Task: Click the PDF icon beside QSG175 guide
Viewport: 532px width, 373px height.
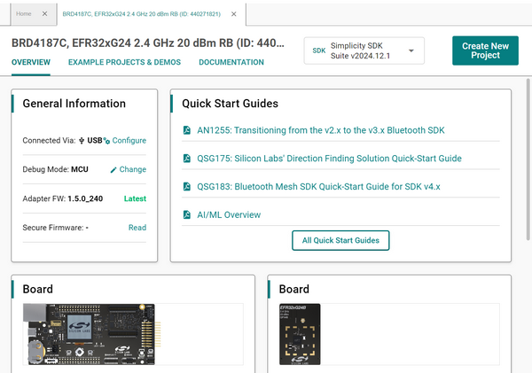Action: click(186, 159)
